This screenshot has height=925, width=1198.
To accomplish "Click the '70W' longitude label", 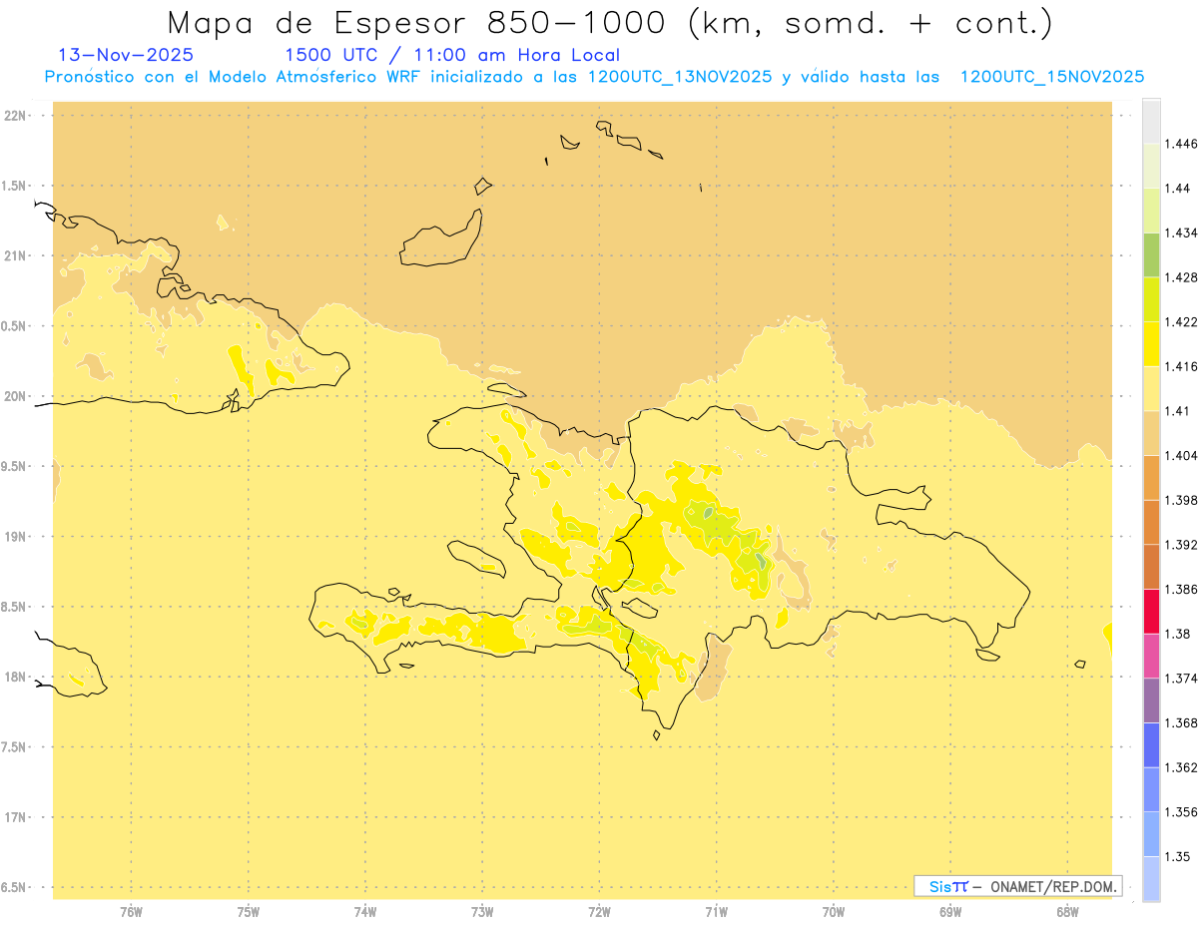I will point(834,912).
